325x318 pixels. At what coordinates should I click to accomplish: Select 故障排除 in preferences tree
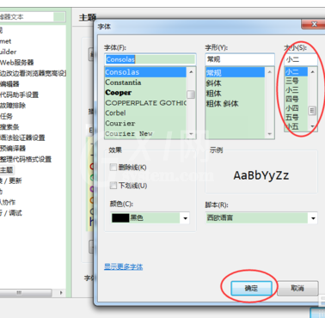(13, 106)
